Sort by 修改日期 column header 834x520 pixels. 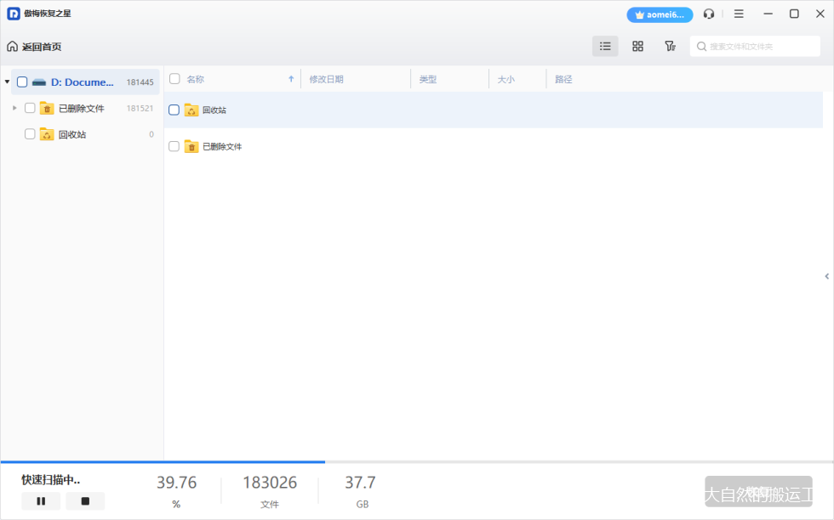coord(326,79)
